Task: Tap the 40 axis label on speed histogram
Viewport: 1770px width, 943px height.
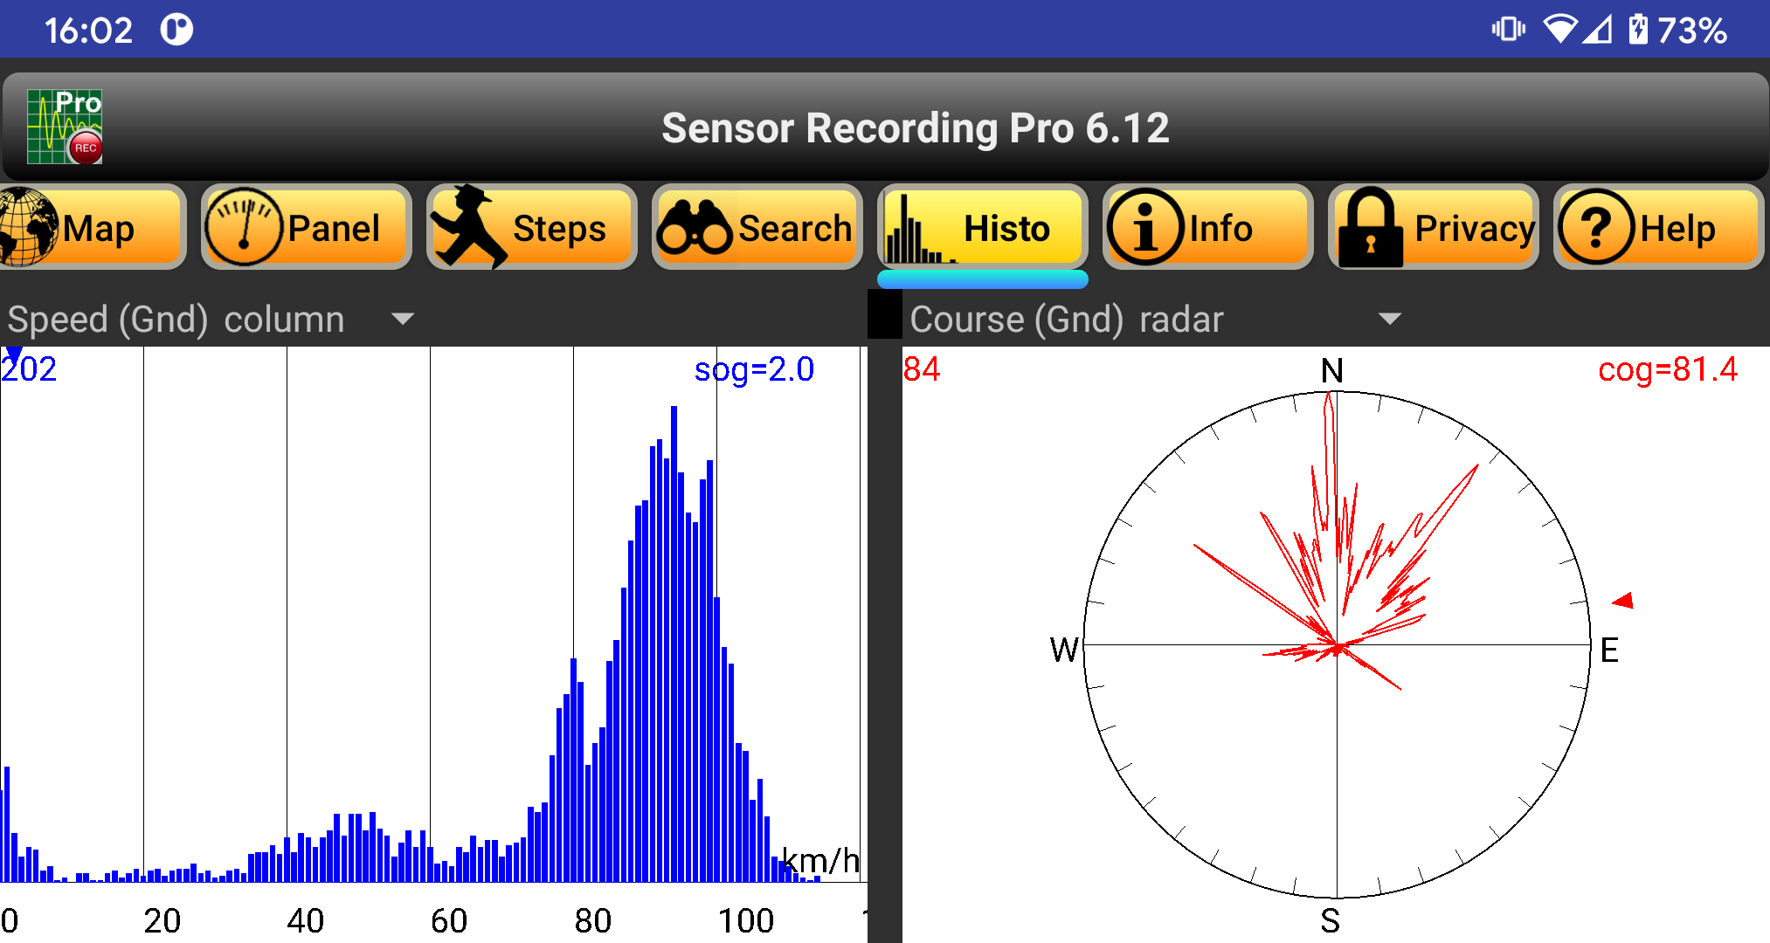Action: (305, 921)
